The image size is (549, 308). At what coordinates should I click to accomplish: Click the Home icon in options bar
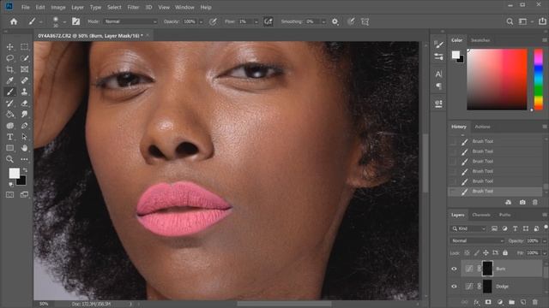14,21
